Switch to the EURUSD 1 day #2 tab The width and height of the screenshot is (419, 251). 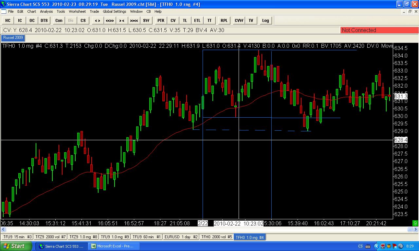tap(181, 237)
